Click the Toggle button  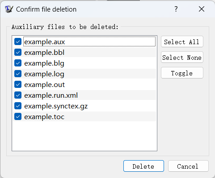coord(182,73)
